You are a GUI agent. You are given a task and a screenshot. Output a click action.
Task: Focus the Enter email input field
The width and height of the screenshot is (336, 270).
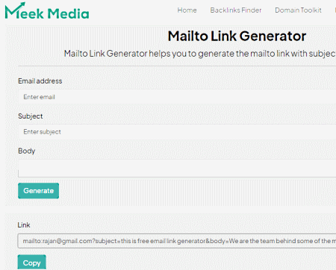click(x=177, y=97)
